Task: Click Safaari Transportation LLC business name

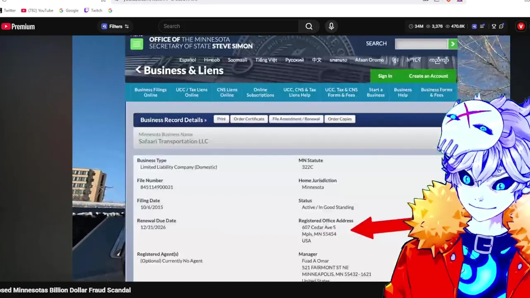Action: click(173, 141)
